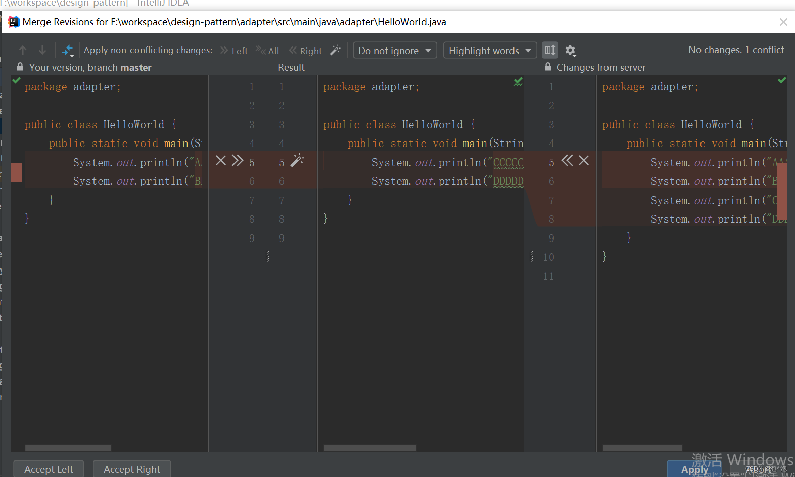The width and height of the screenshot is (795, 477).
Task: Open compare with contents icon
Action: [x=68, y=51]
